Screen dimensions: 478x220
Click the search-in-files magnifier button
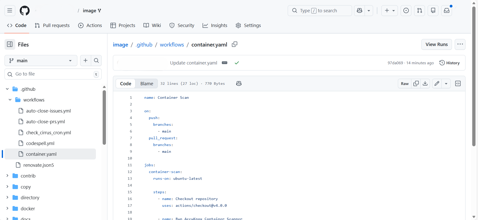(96, 60)
